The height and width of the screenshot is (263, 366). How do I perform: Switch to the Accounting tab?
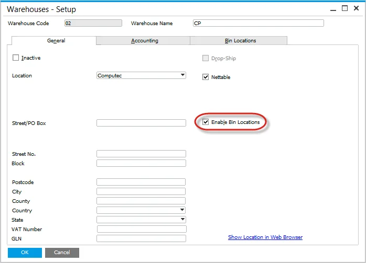(144, 41)
